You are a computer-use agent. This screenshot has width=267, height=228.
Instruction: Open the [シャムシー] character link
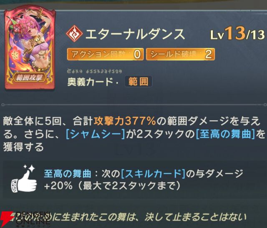click(x=95, y=134)
